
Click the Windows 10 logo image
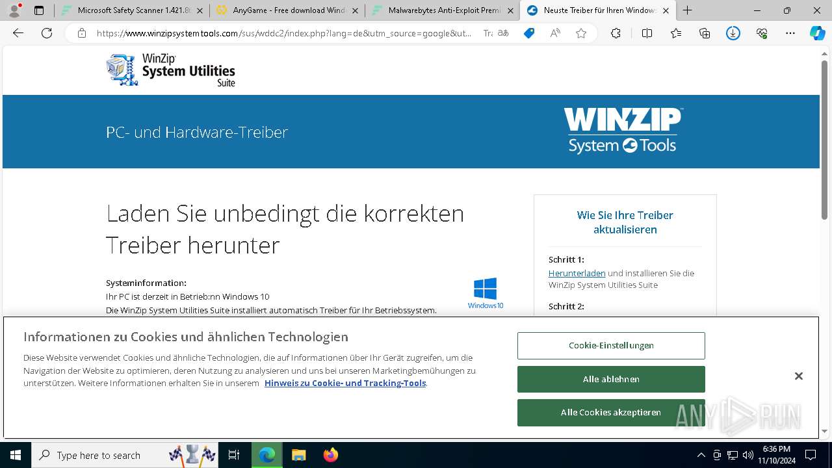tap(486, 293)
